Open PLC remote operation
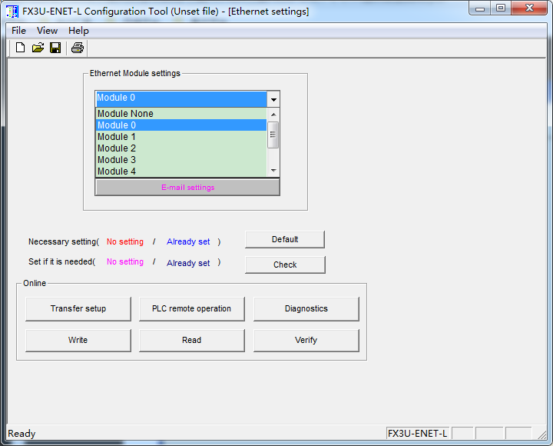This screenshot has height=446, width=553. point(191,308)
